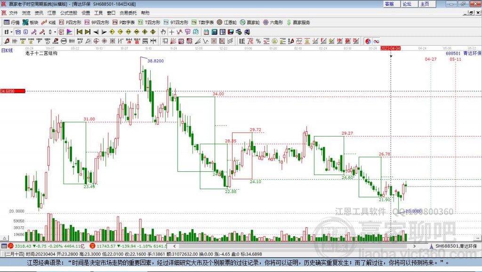Toggle the crosshair cursor button
This screenshot has height=272, width=482.
click(x=171, y=32)
